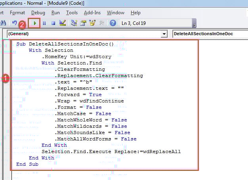Open Object Browser icon
The width and height of the screenshot is (248, 180).
(92, 23)
